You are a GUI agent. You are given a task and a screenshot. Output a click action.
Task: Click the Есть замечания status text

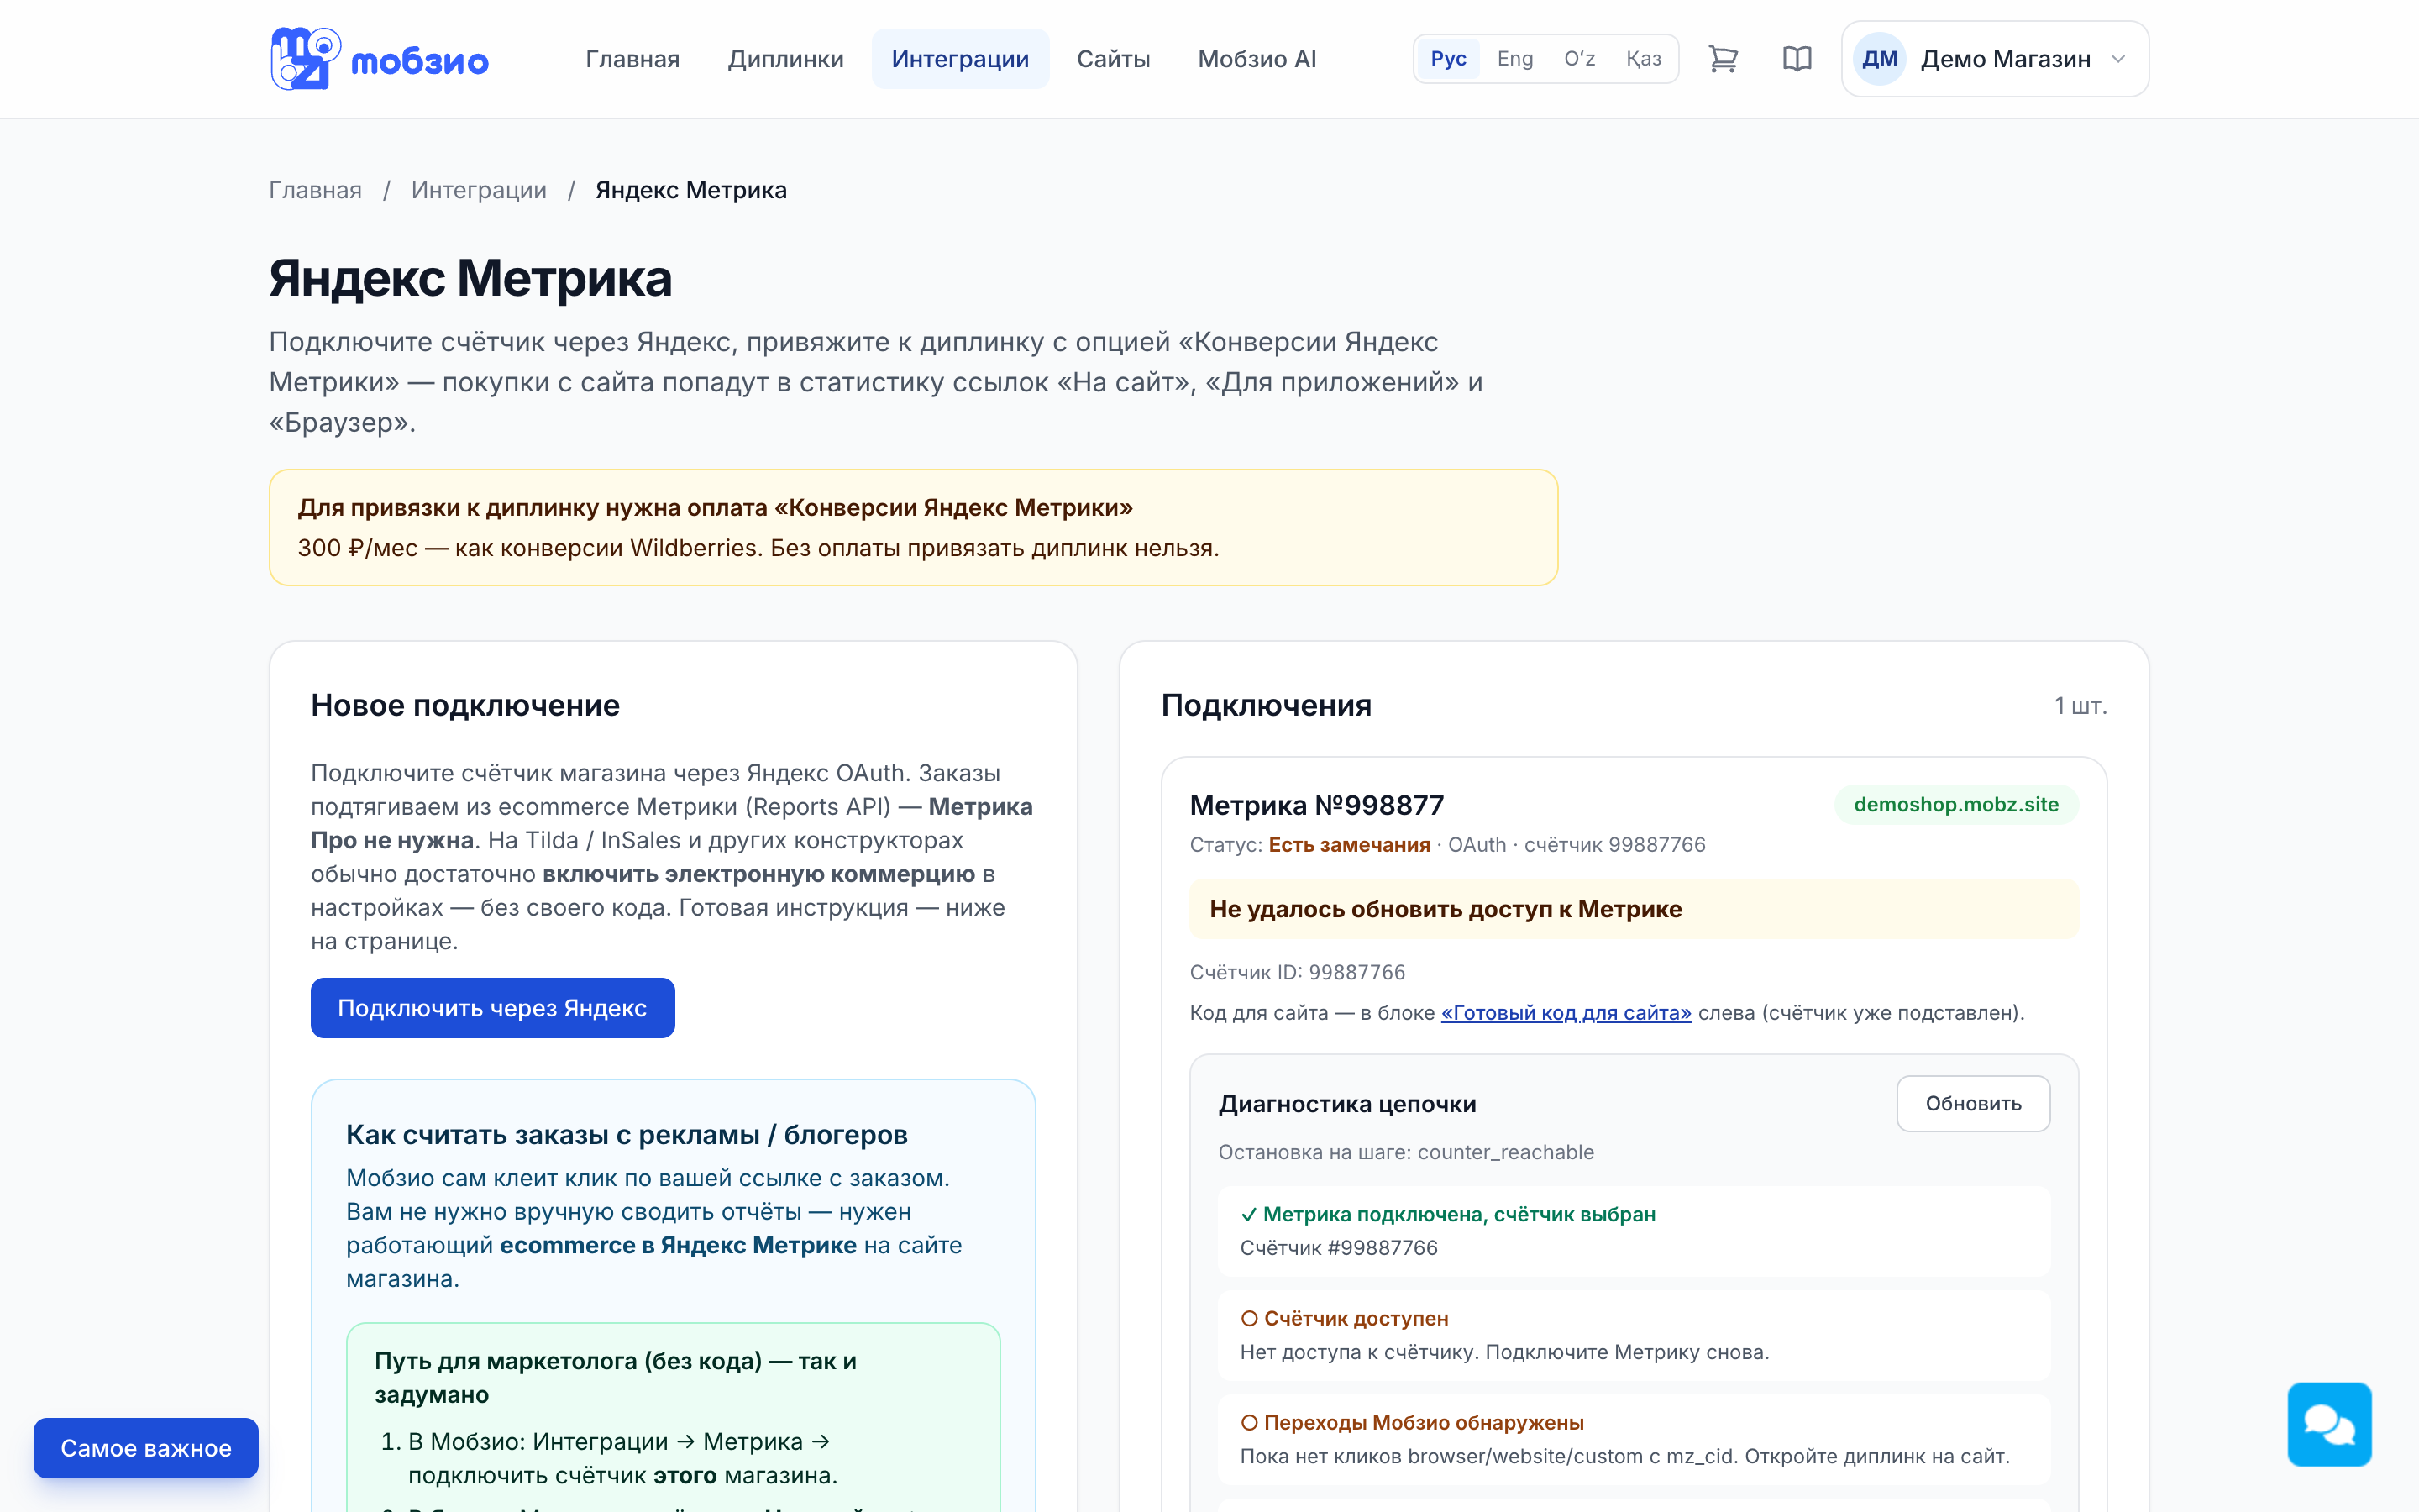click(1350, 845)
